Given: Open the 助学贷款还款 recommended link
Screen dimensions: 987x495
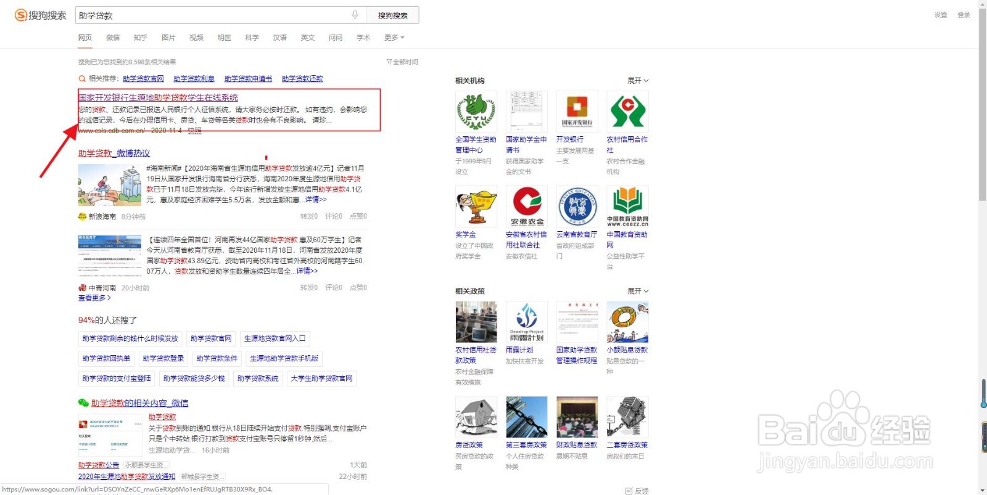Looking at the screenshot, I should tap(302, 79).
